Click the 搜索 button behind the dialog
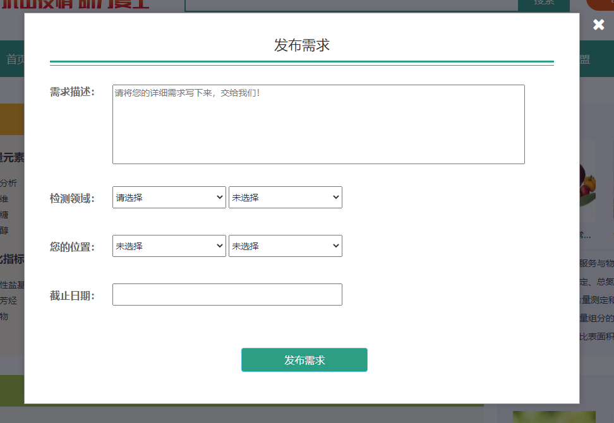 543,3
